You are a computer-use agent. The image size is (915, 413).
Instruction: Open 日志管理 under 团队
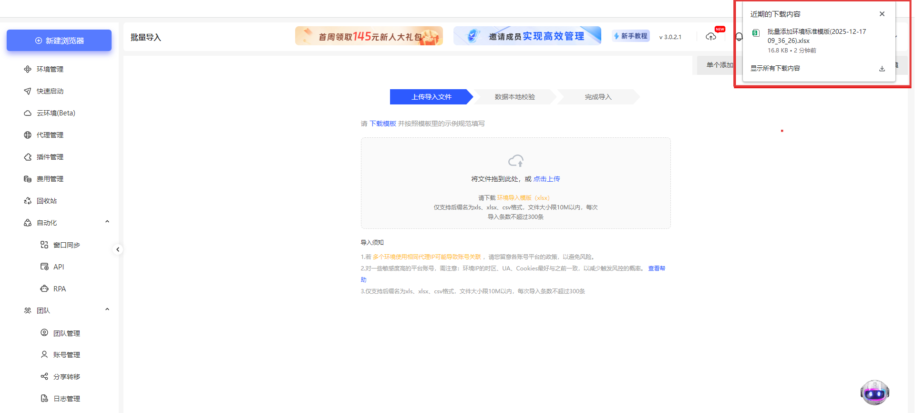(x=67, y=399)
